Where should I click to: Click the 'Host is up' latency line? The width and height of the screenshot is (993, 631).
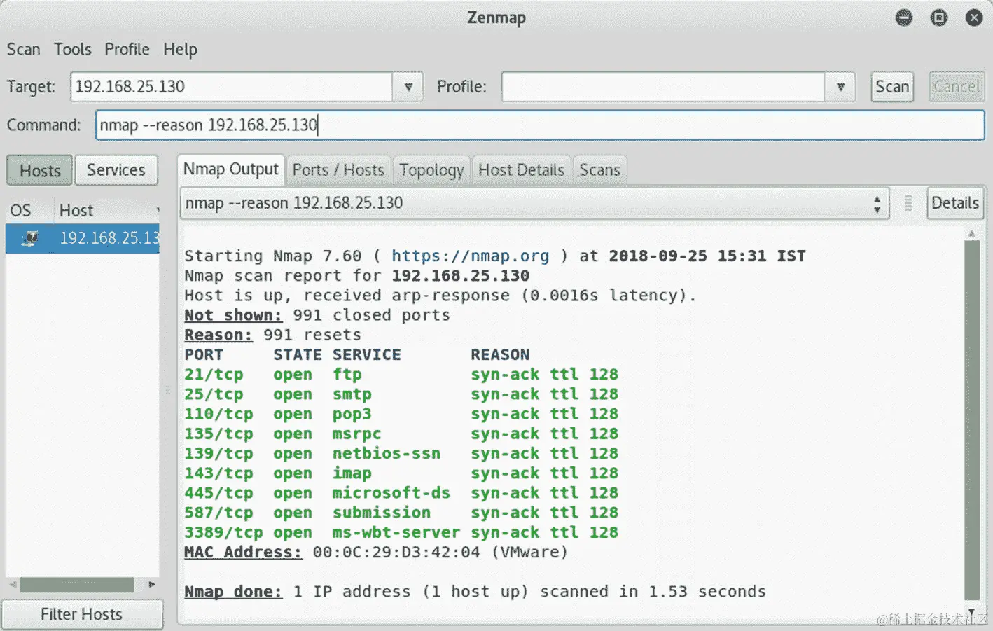(x=440, y=296)
